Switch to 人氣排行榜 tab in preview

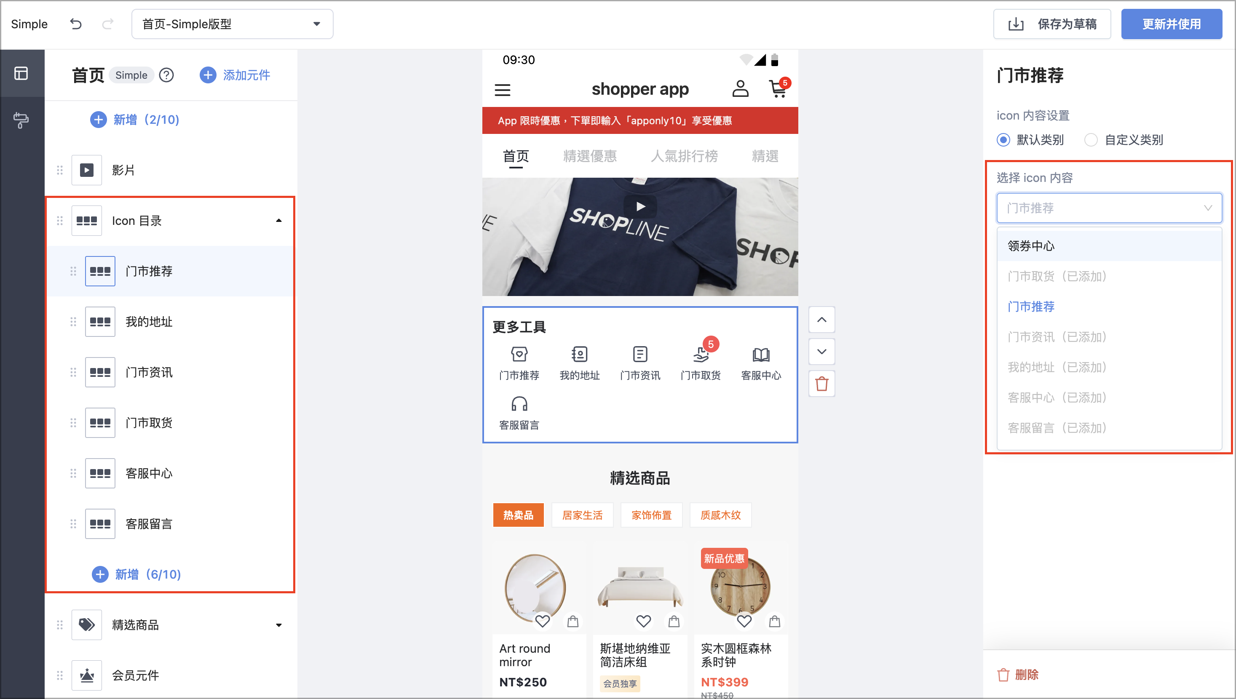click(x=684, y=156)
